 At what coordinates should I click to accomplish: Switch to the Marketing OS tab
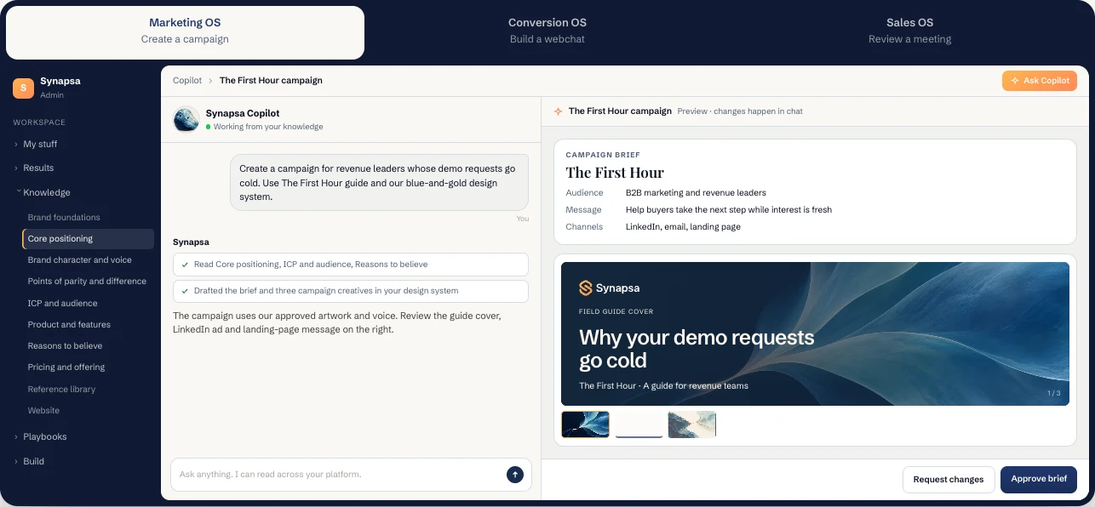185,31
